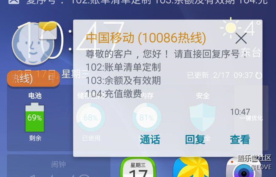Tap the sun weather icon
276x177 pixels.
[x=231, y=28]
